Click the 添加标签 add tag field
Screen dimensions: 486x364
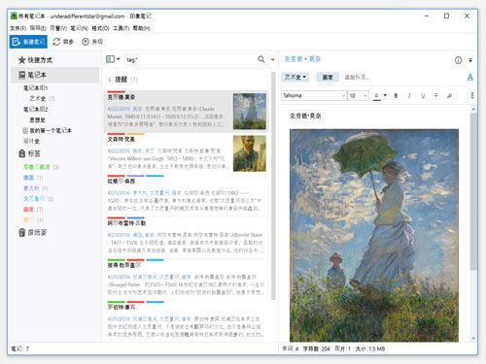coord(357,77)
